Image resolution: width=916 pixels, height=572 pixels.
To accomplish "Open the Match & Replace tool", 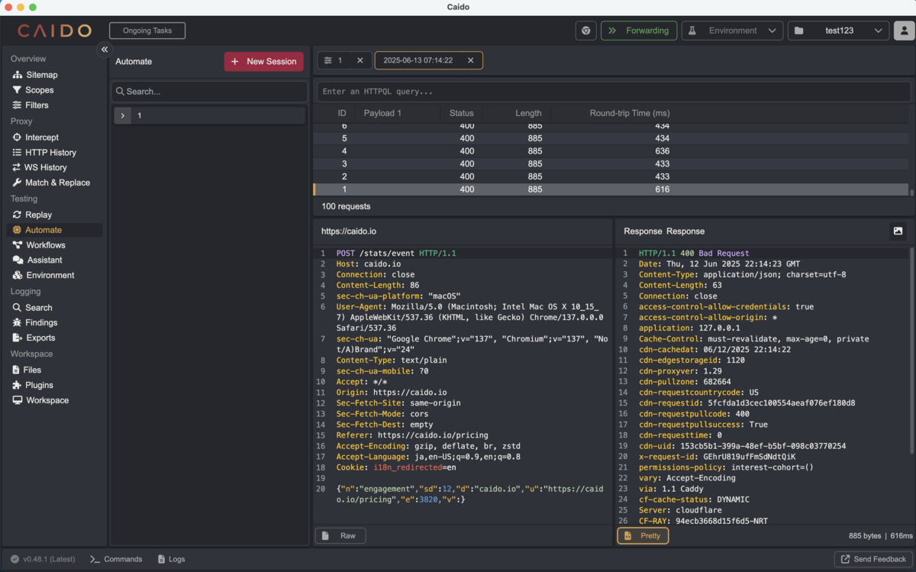I will point(56,183).
